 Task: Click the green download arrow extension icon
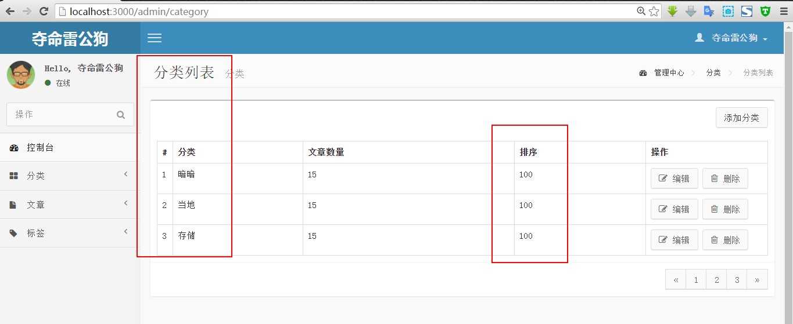point(672,11)
